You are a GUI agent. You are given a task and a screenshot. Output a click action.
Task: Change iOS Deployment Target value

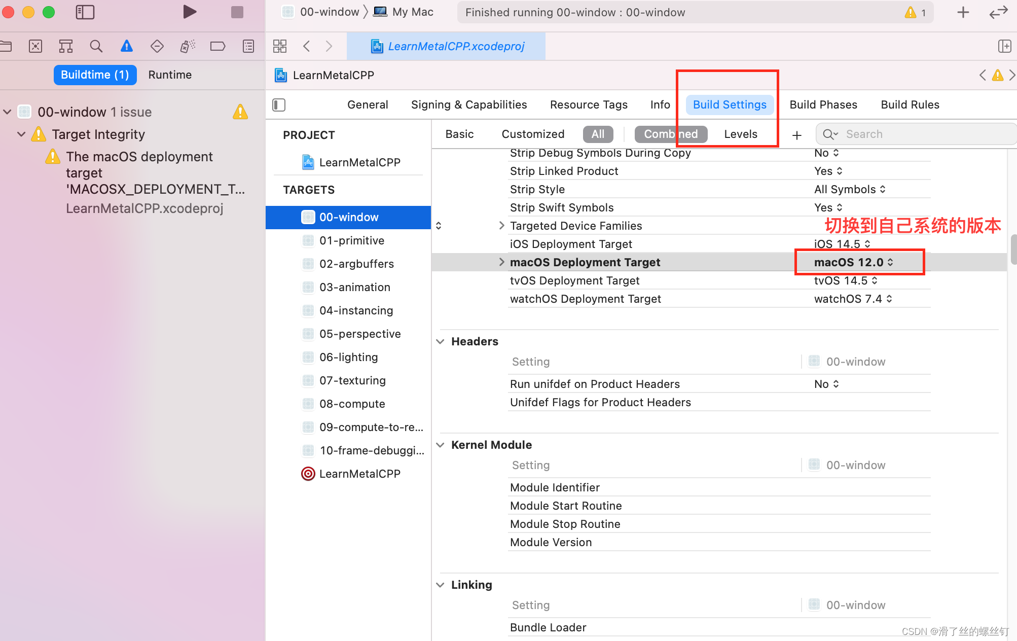click(x=842, y=244)
